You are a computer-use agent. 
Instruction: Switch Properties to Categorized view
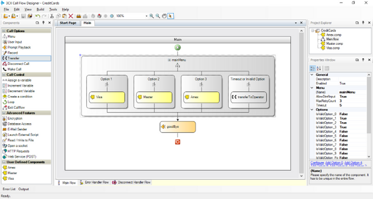tap(313, 68)
